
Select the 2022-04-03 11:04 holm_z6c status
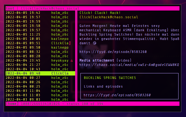40,91
